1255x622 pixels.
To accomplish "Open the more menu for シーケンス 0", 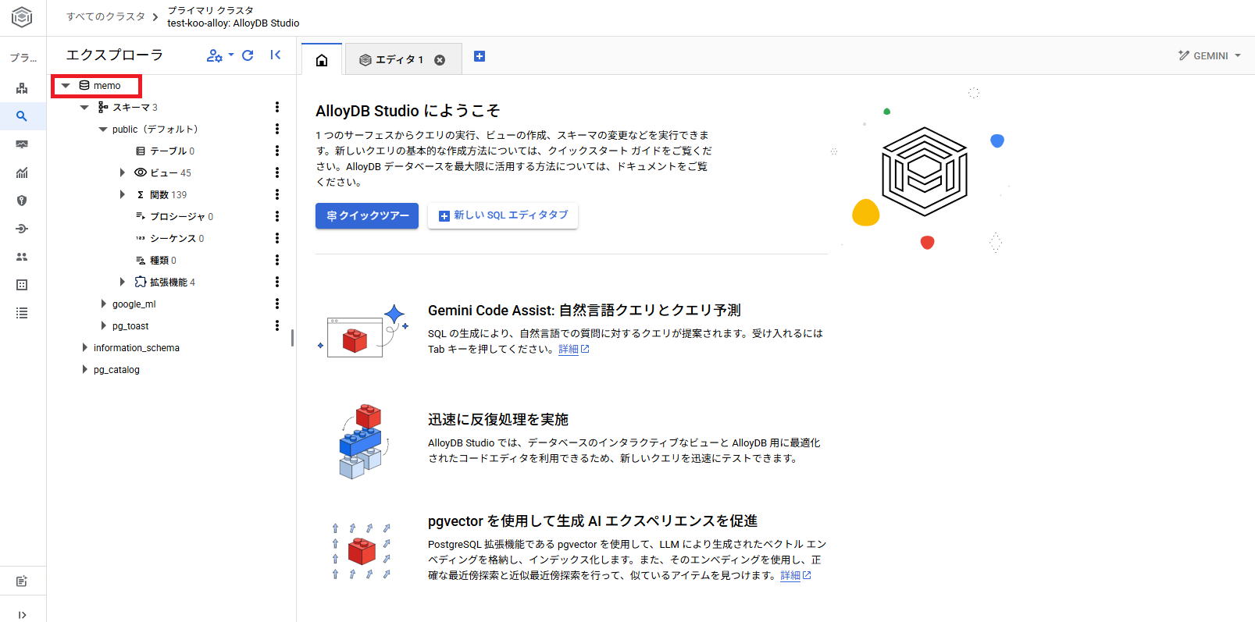I will click(276, 238).
